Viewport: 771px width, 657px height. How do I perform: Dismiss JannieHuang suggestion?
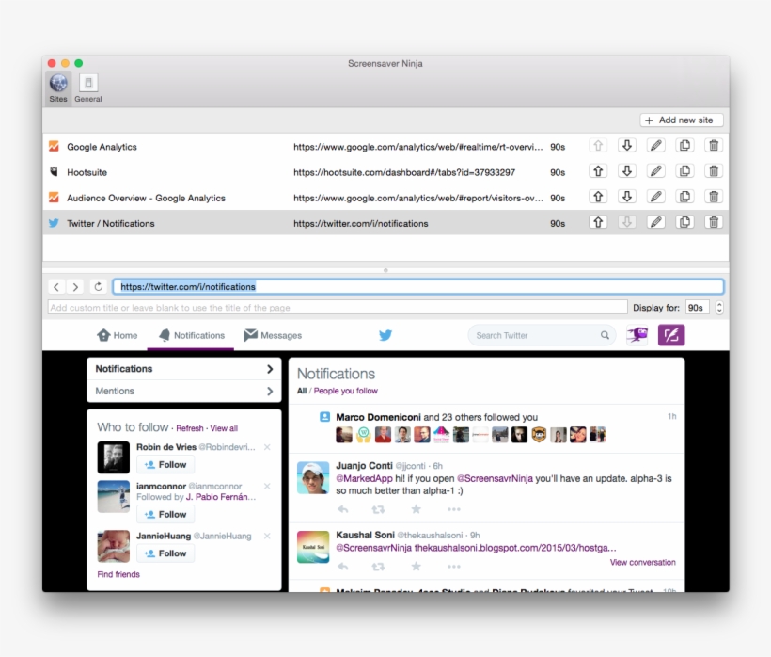click(x=267, y=536)
